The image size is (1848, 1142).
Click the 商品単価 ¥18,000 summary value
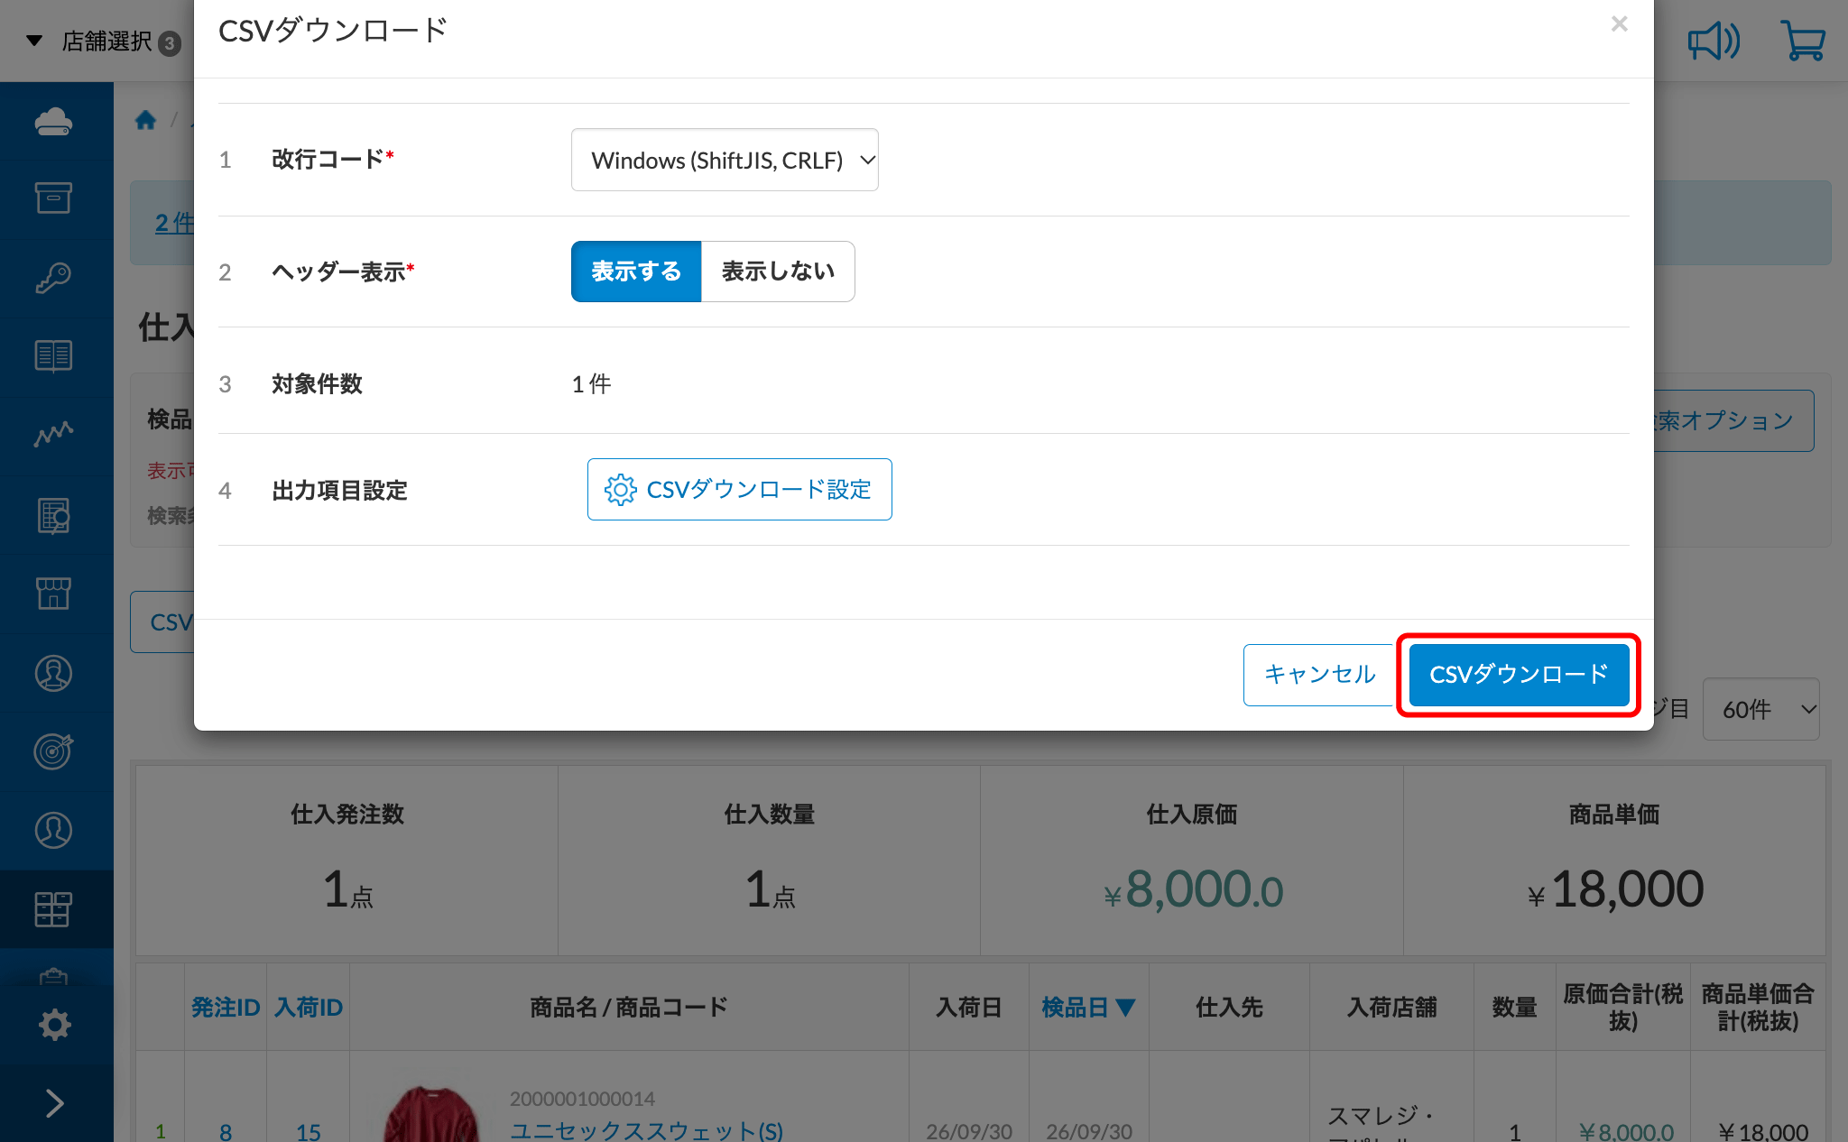[1615, 890]
